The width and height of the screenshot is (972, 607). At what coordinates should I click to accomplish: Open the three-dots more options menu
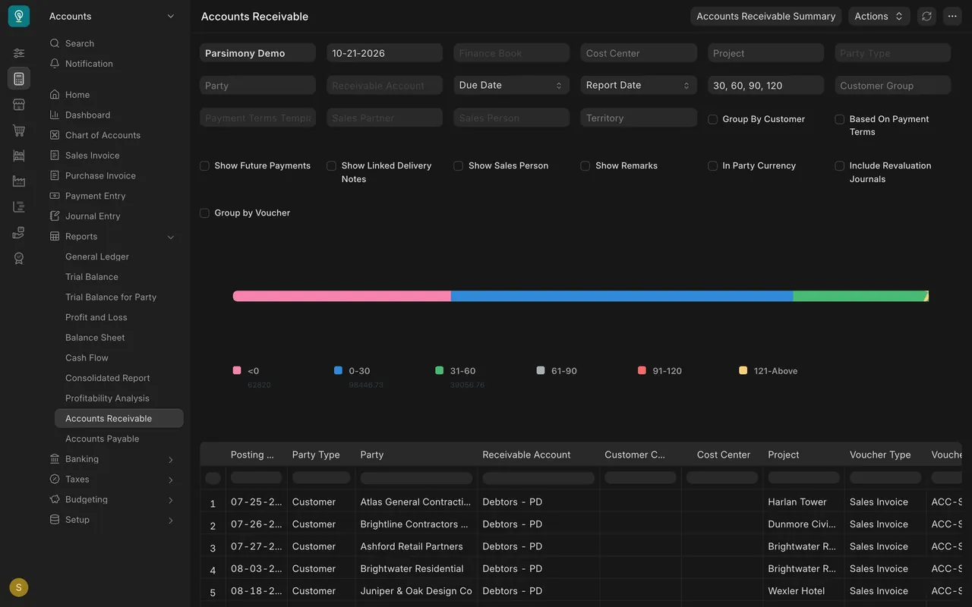pyautogui.click(x=952, y=16)
